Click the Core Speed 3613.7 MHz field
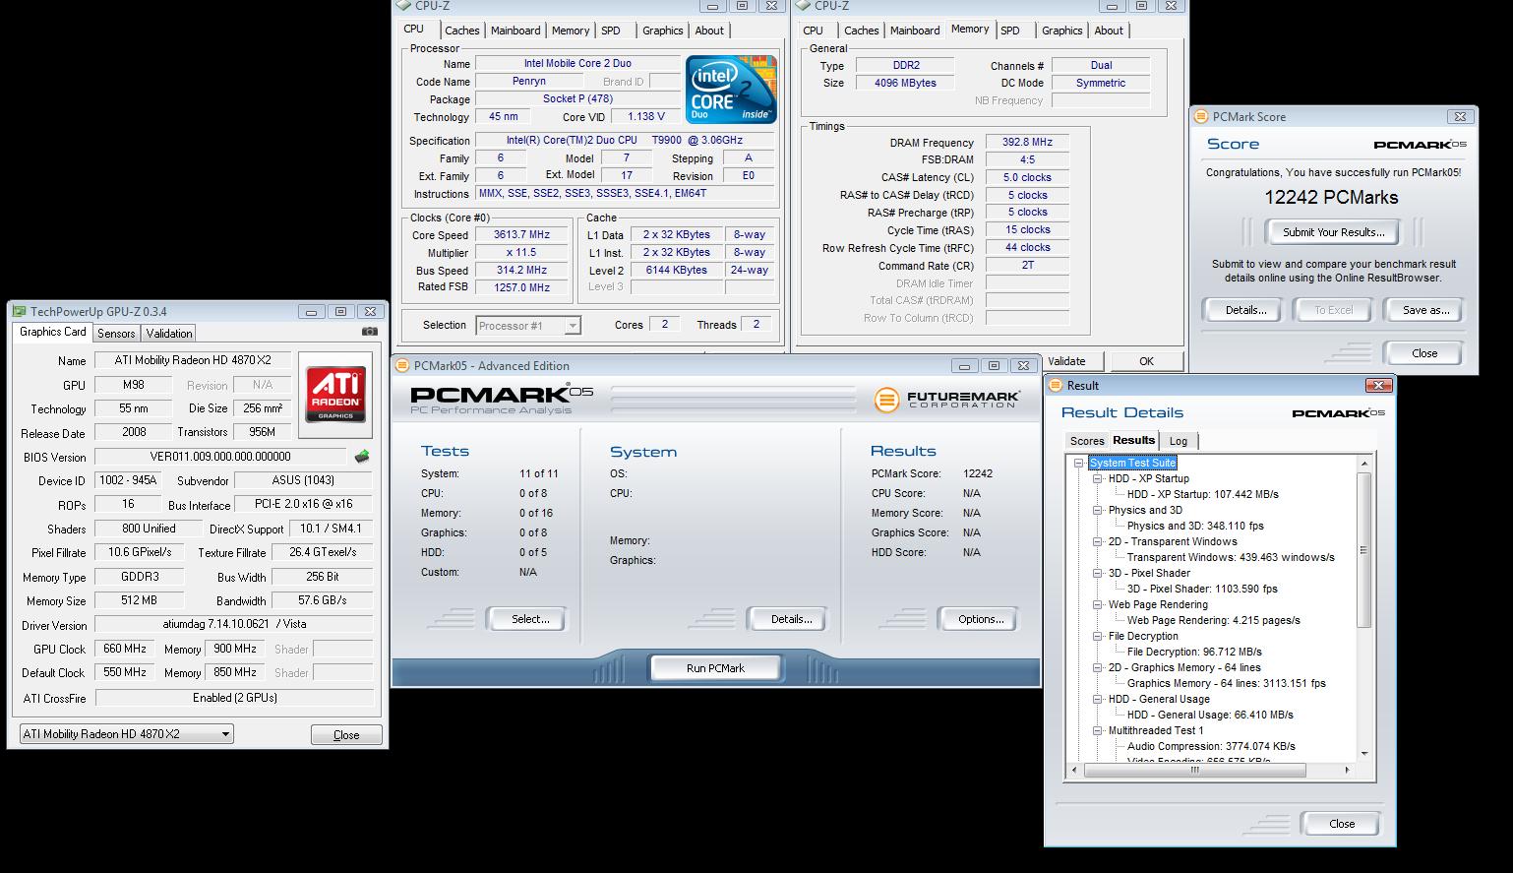 521,235
